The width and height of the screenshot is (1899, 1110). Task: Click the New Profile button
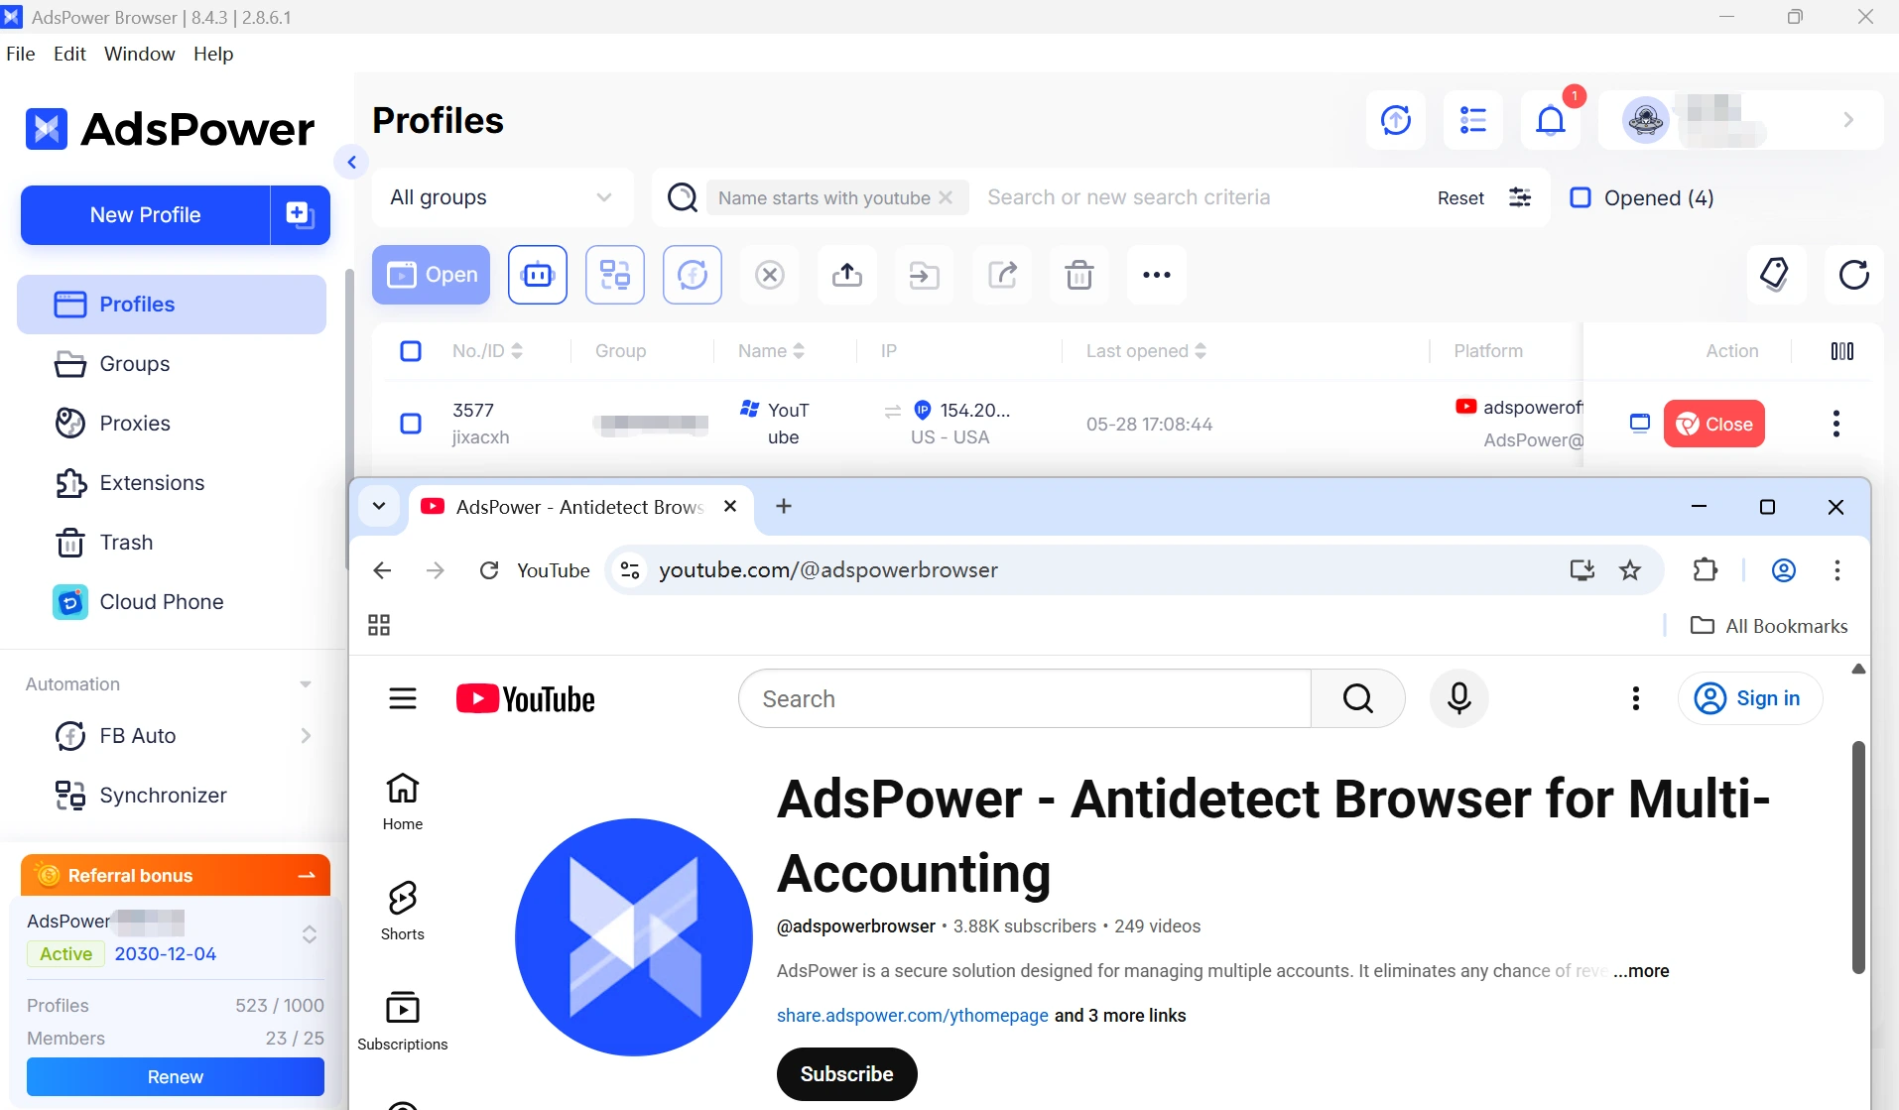pyautogui.click(x=145, y=214)
